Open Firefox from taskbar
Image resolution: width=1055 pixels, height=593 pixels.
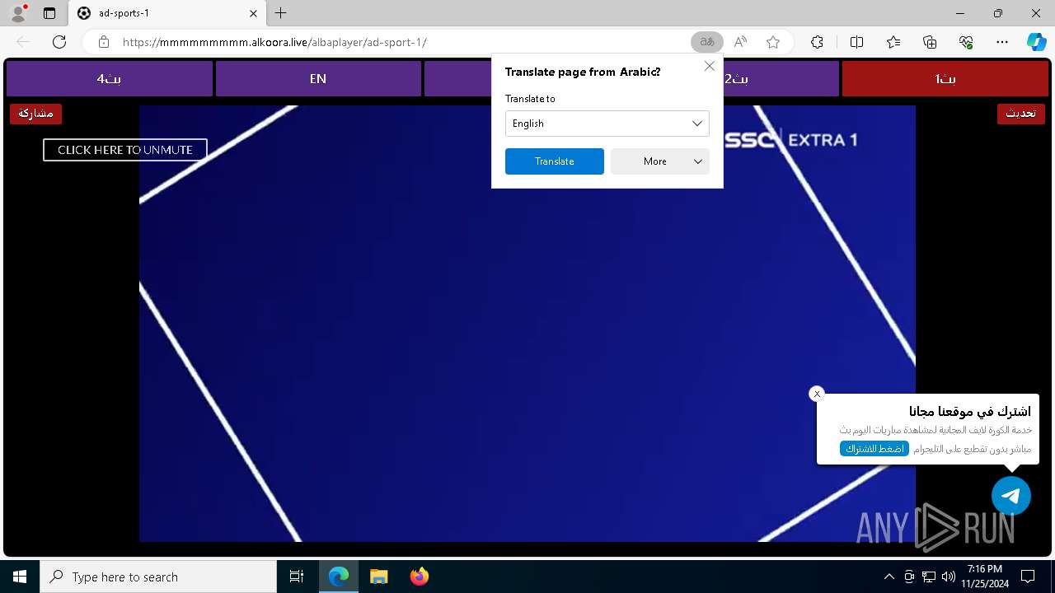(420, 577)
